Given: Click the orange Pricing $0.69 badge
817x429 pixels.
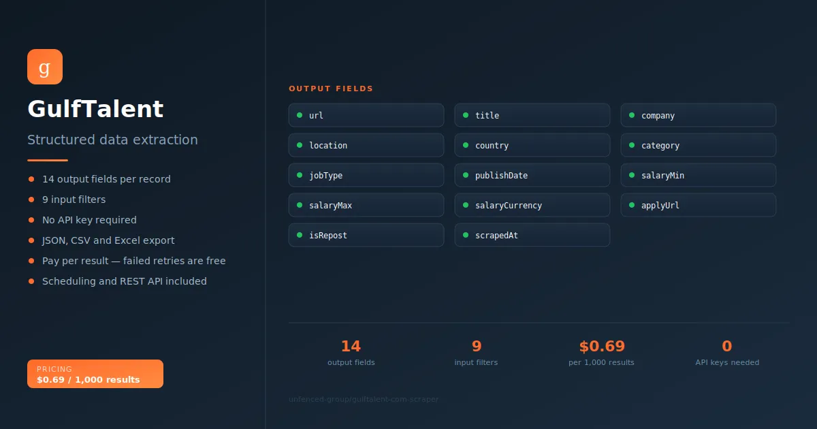Looking at the screenshot, I should pos(95,374).
